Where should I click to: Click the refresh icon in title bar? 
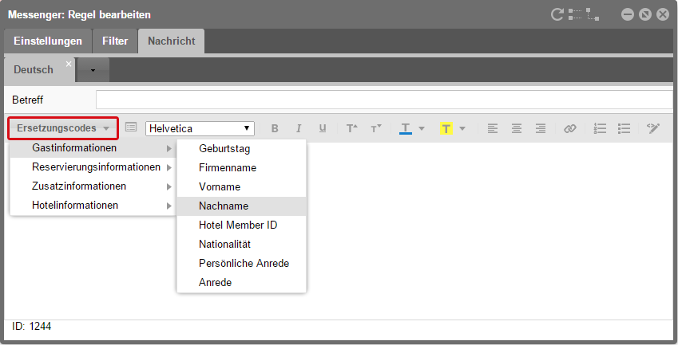coord(557,14)
